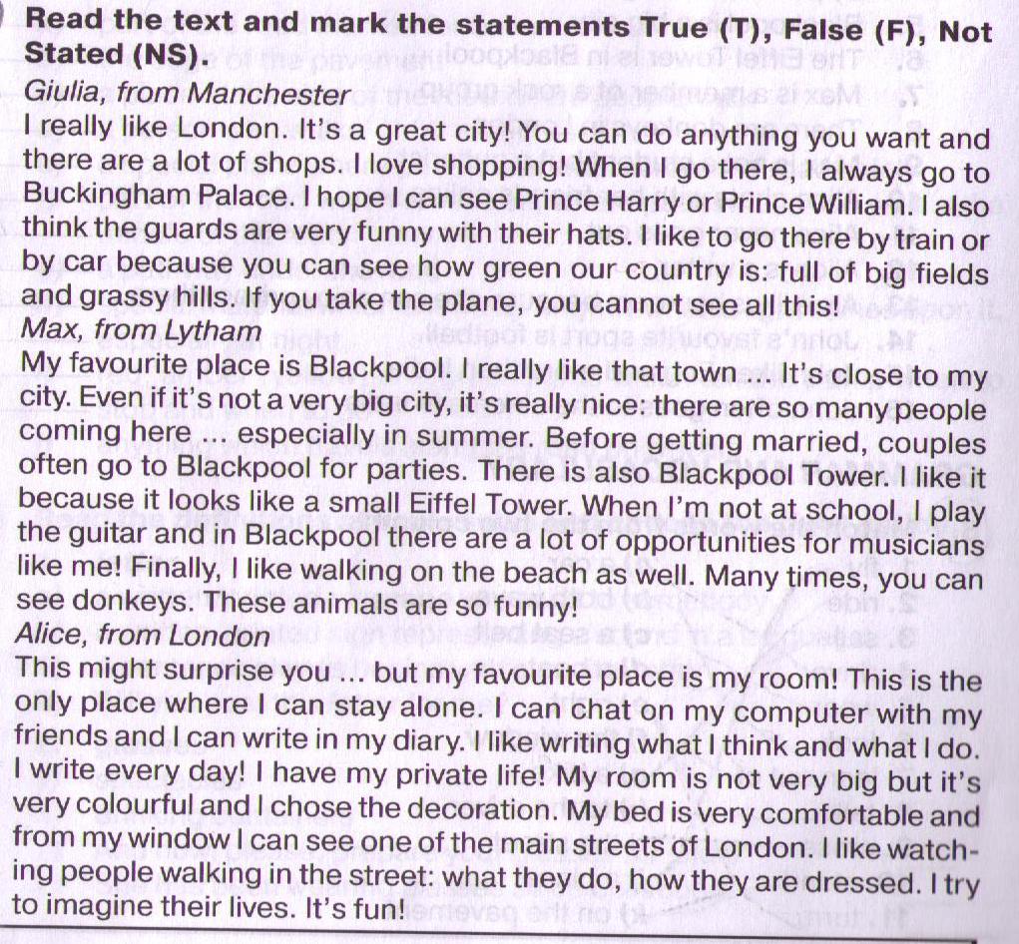Click 'True (T)' in the instructions
This screenshot has width=1019, height=944.
click(x=698, y=29)
